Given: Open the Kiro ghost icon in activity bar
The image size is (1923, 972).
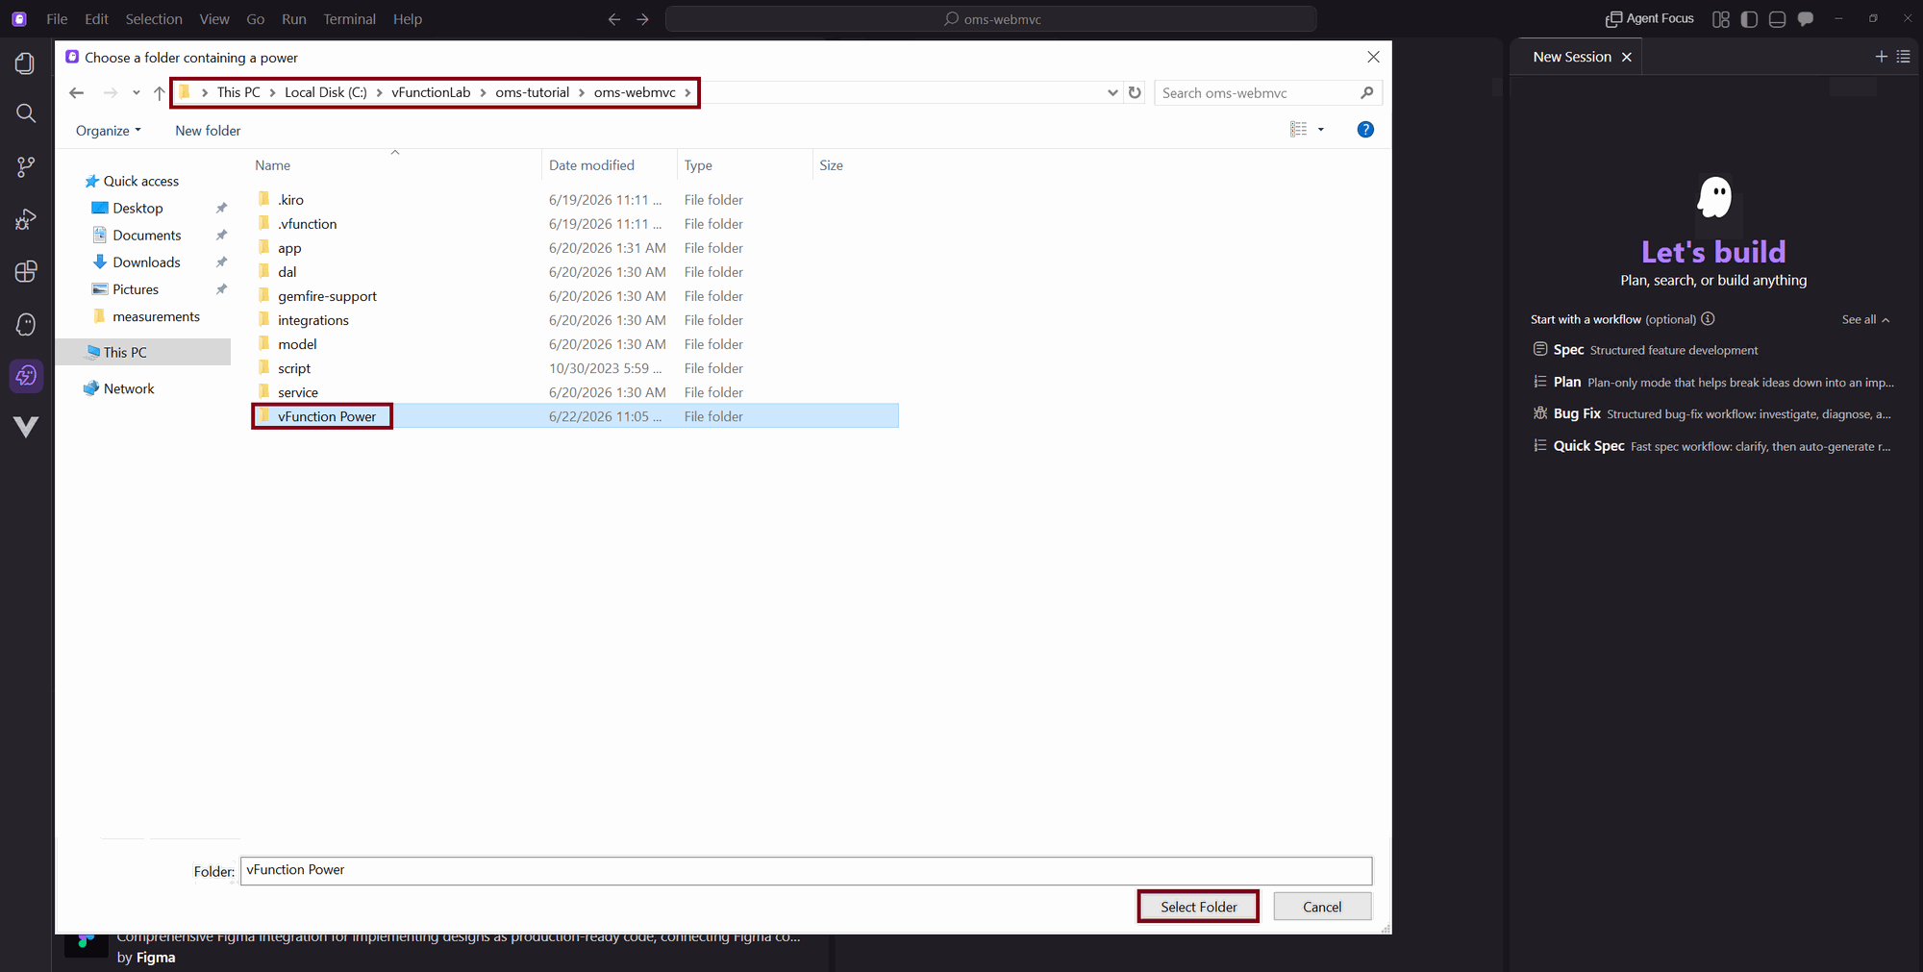Looking at the screenshot, I should 26,324.
